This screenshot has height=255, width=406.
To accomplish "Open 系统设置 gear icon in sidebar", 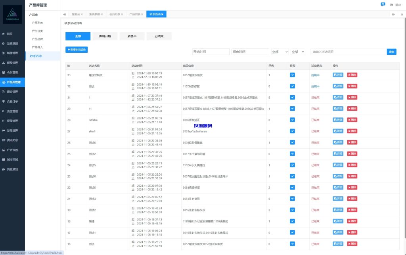I will [3, 43].
